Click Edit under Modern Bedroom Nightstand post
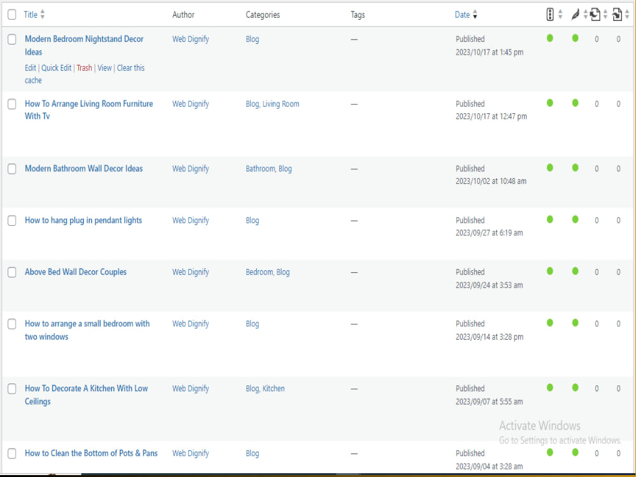This screenshot has height=477, width=636. tap(31, 68)
